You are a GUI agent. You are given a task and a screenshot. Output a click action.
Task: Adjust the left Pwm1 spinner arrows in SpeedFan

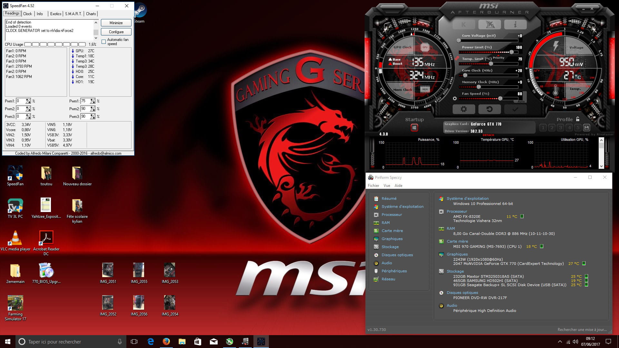coord(28,101)
